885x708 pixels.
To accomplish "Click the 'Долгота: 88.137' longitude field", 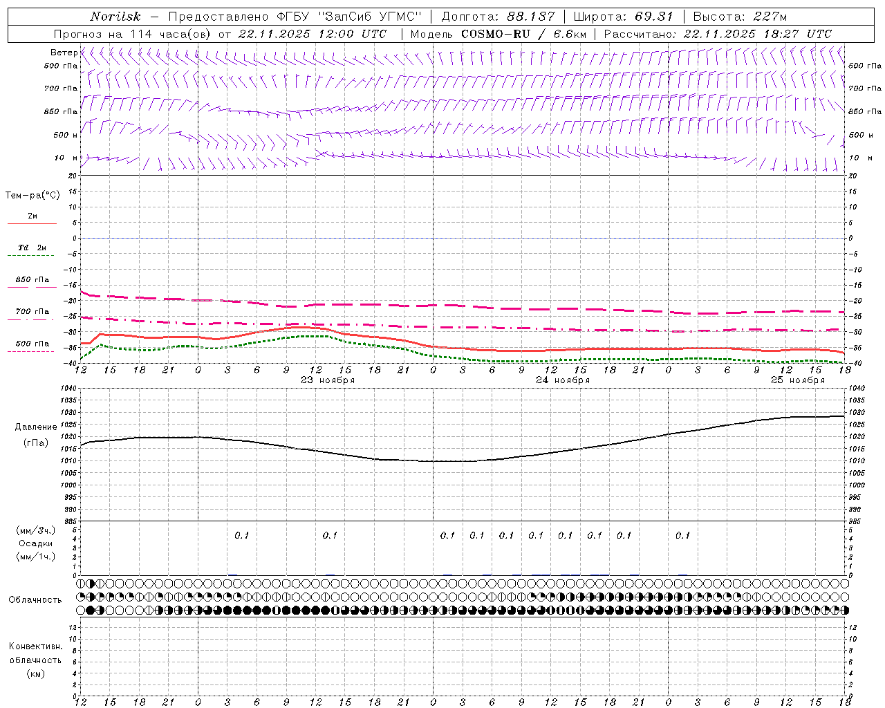I will 498,17.
